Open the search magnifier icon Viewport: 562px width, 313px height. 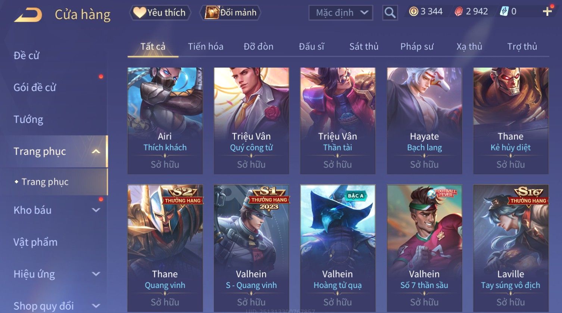pyautogui.click(x=390, y=13)
